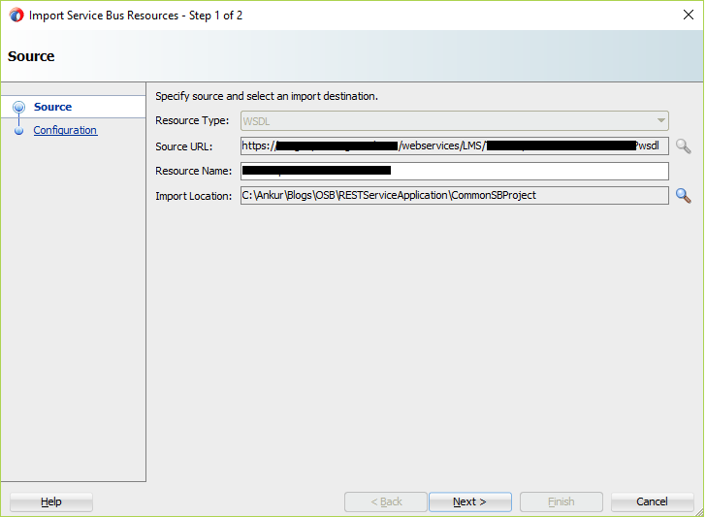Click the Source step bullet icon

pos(19,107)
